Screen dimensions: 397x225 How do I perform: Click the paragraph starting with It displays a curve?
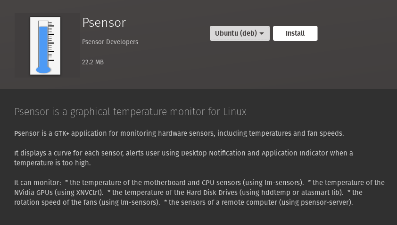183,158
